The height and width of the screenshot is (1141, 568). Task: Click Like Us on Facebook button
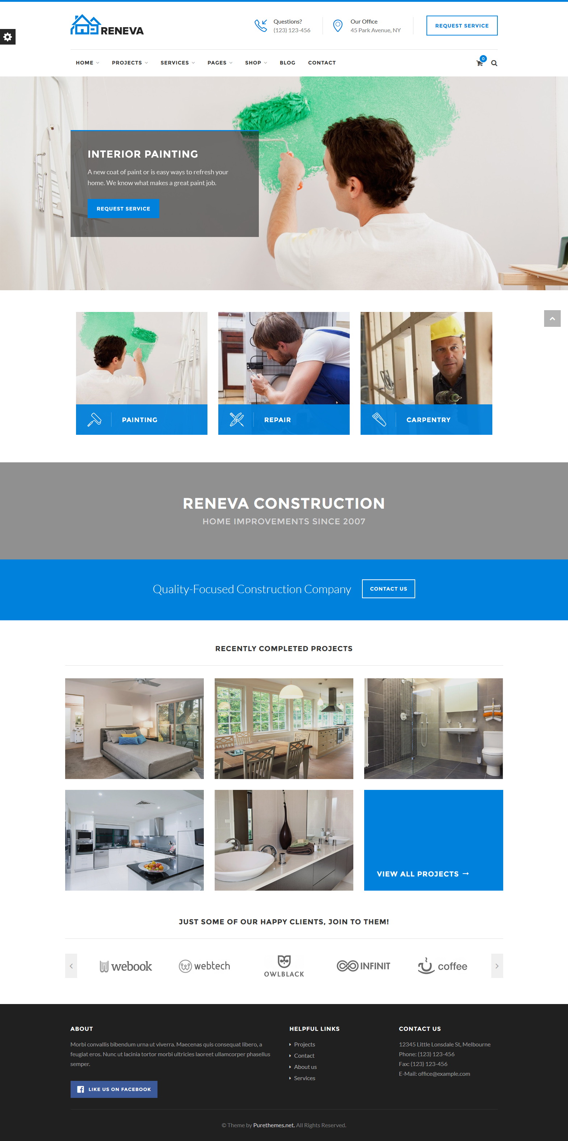click(114, 1089)
